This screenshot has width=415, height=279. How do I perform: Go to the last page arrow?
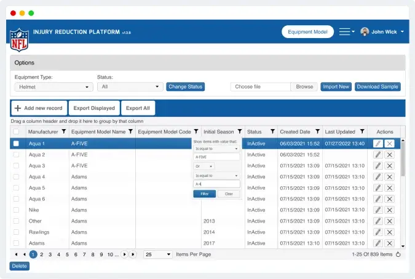[133, 254]
